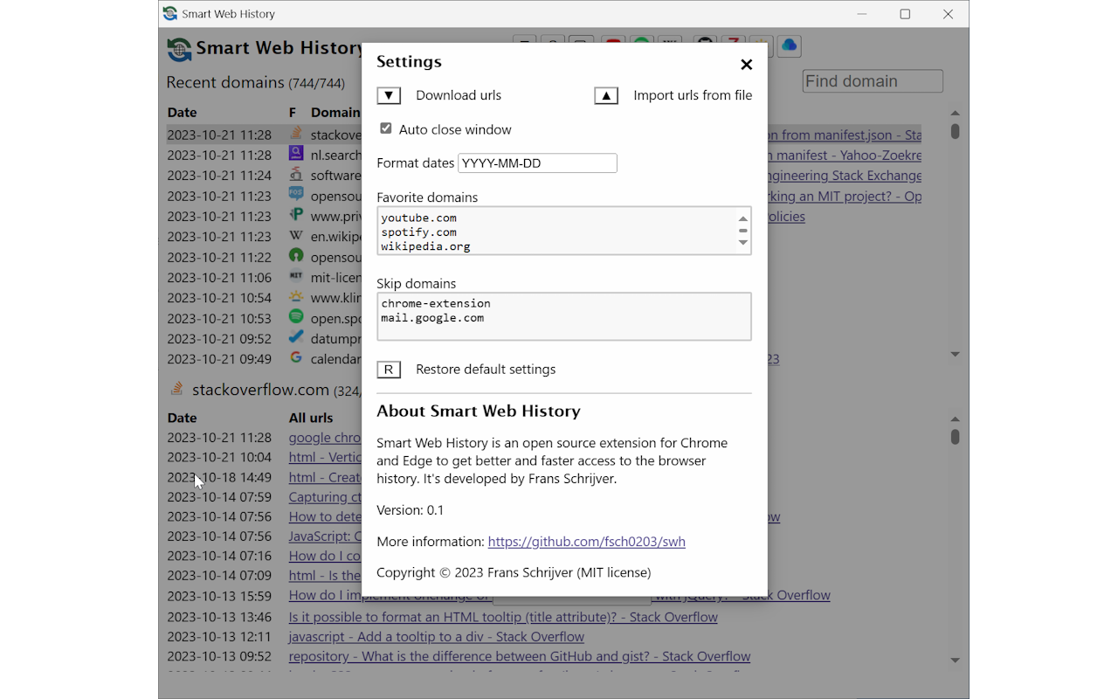Click the 'Download urls' label

(459, 95)
